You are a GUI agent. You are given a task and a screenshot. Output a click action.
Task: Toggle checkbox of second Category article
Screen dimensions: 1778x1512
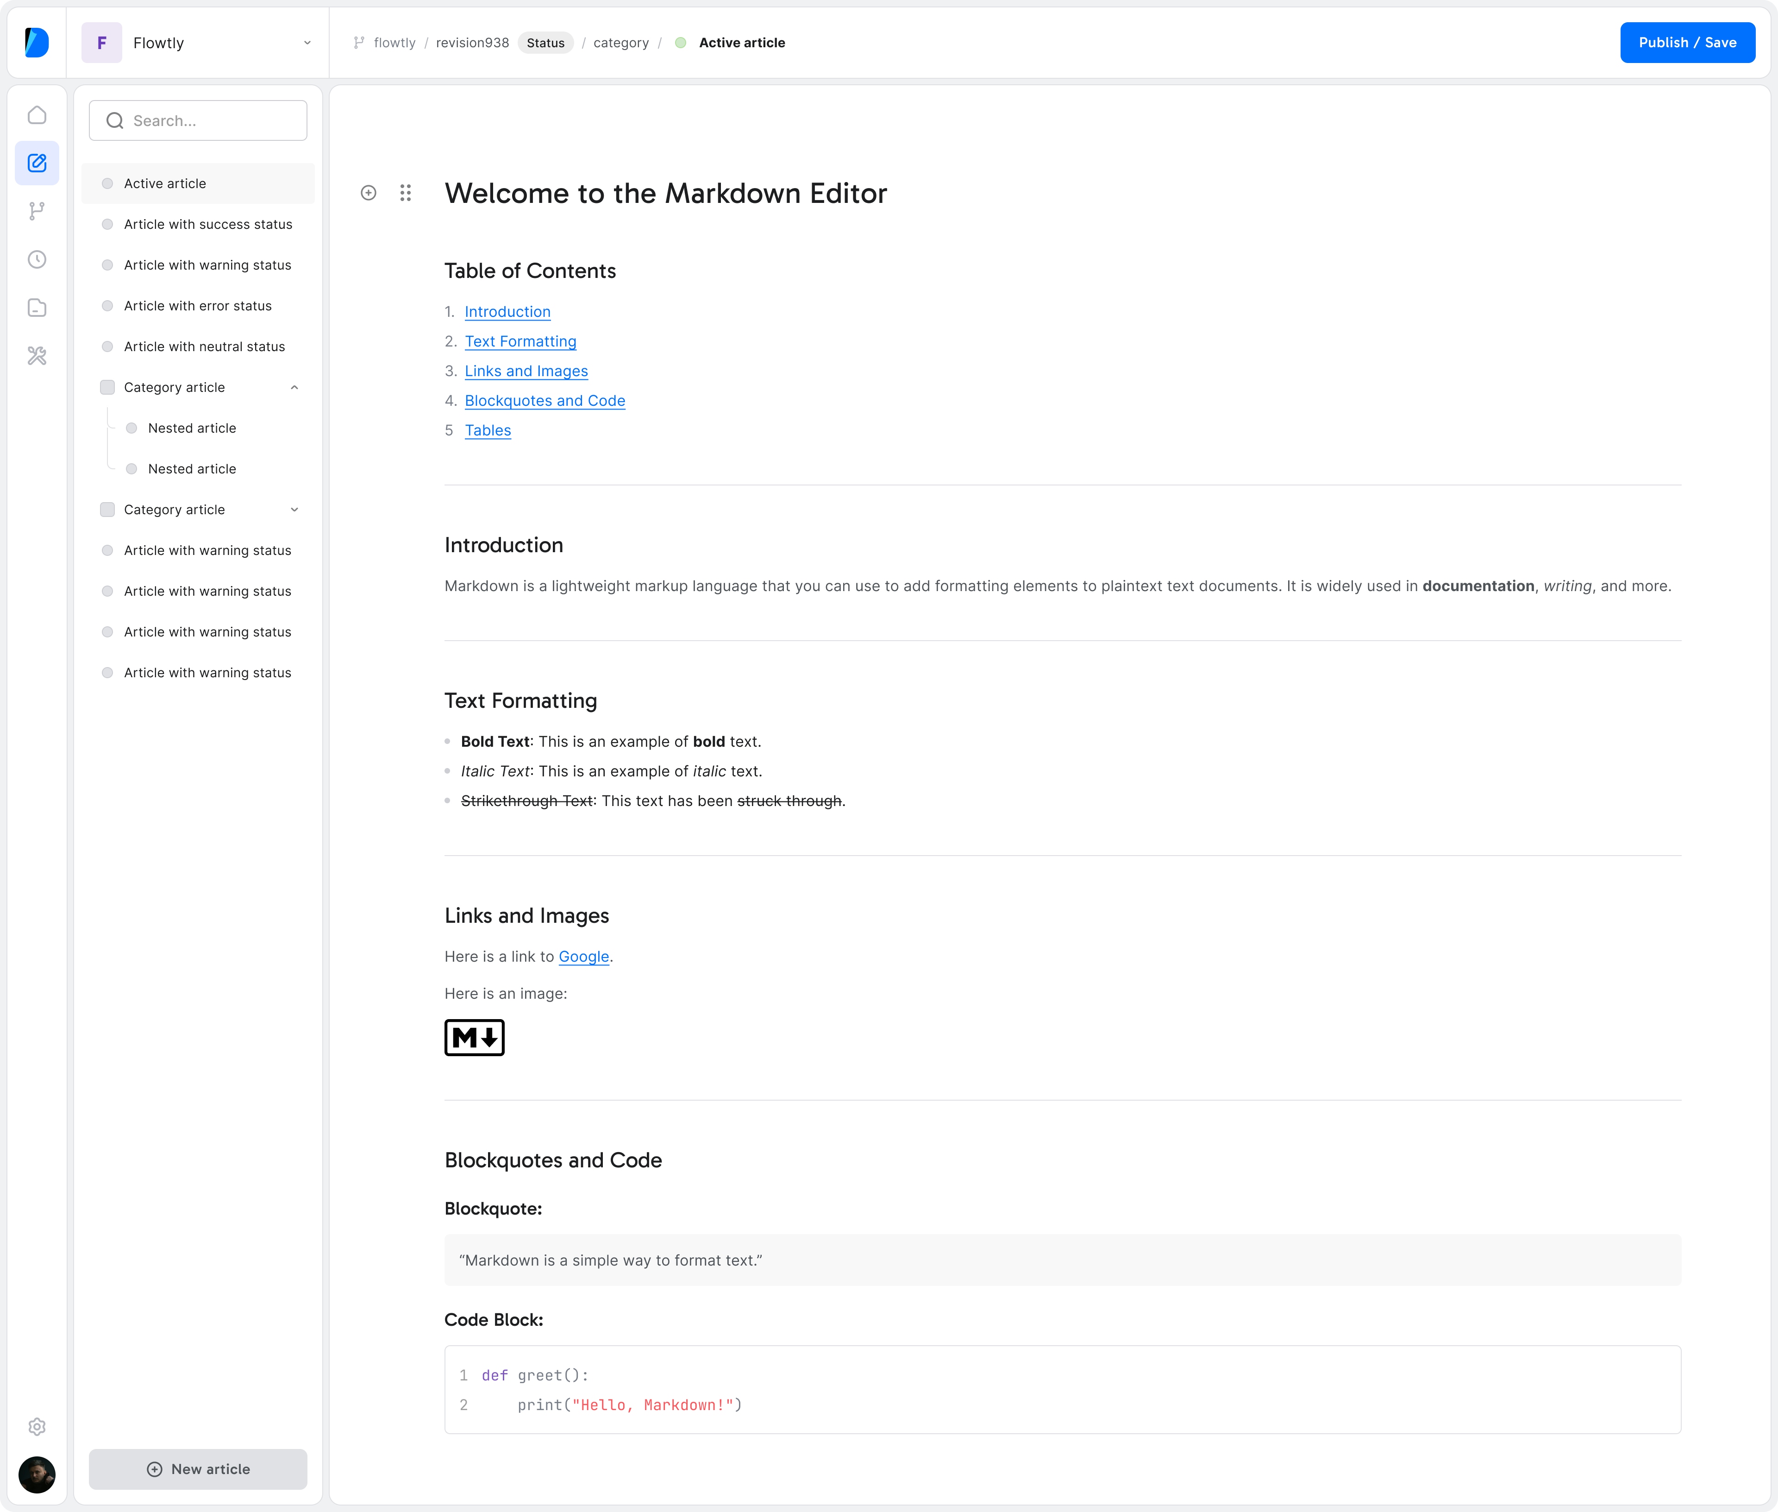[107, 509]
